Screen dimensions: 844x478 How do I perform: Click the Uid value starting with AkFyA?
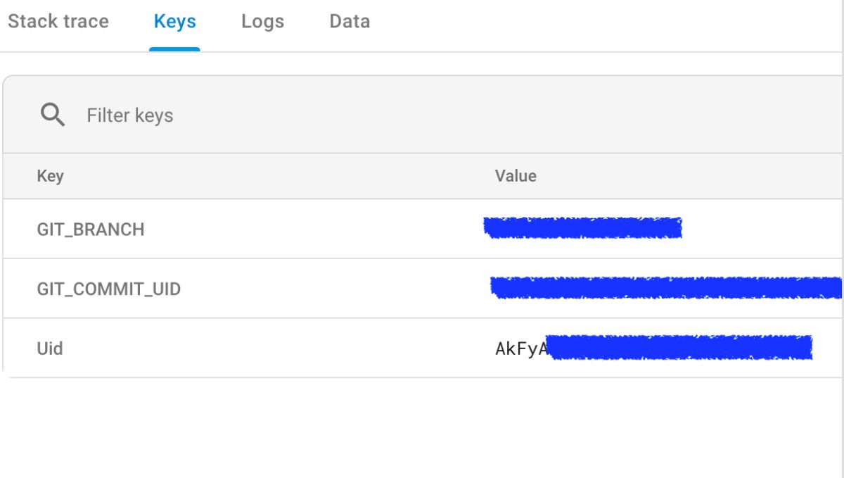pos(654,348)
